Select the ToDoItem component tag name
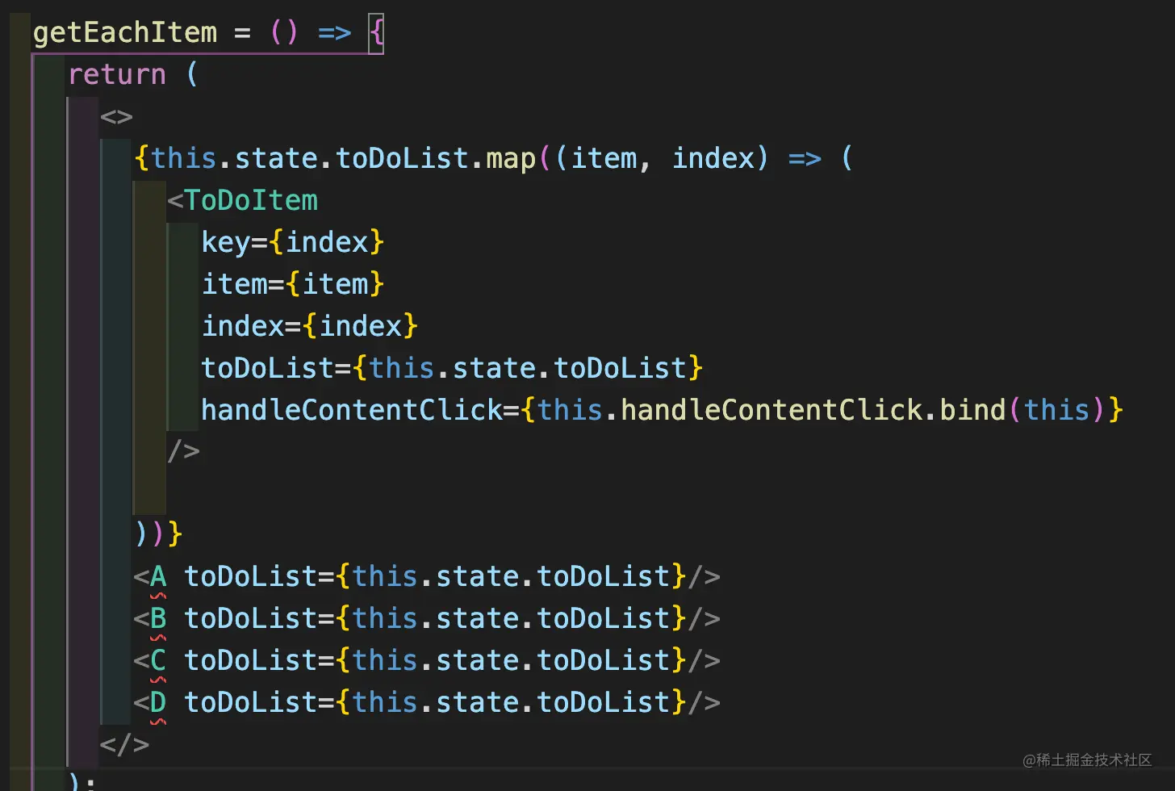The image size is (1175, 791). [x=251, y=200]
